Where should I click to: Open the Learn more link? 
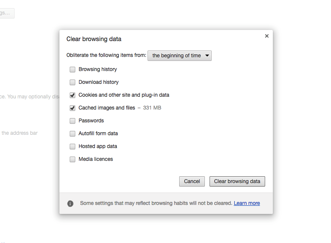click(247, 203)
